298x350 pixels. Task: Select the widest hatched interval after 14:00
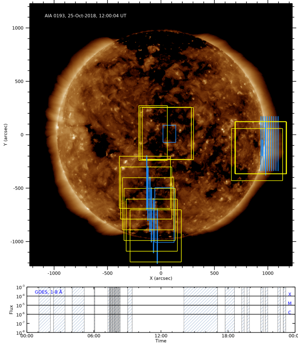point(200,309)
